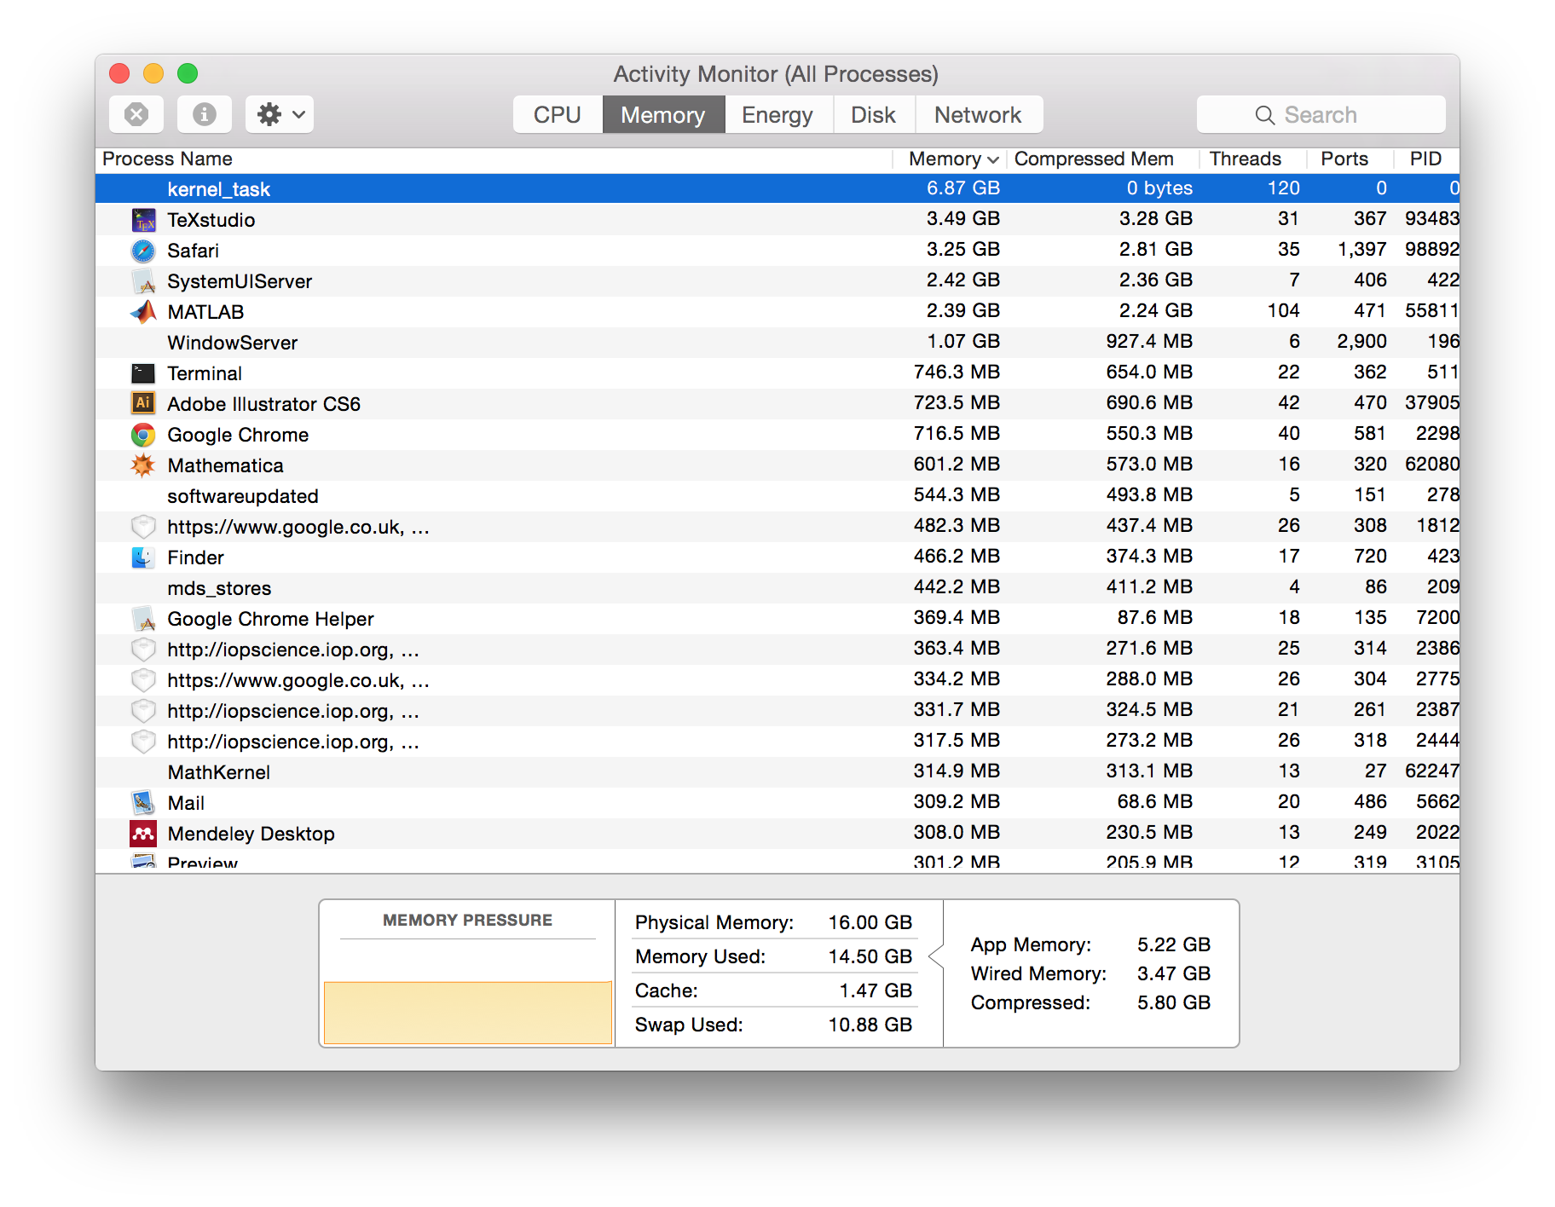Click Swap Used 10.88 GB value
The image size is (1555, 1207).
click(870, 1025)
